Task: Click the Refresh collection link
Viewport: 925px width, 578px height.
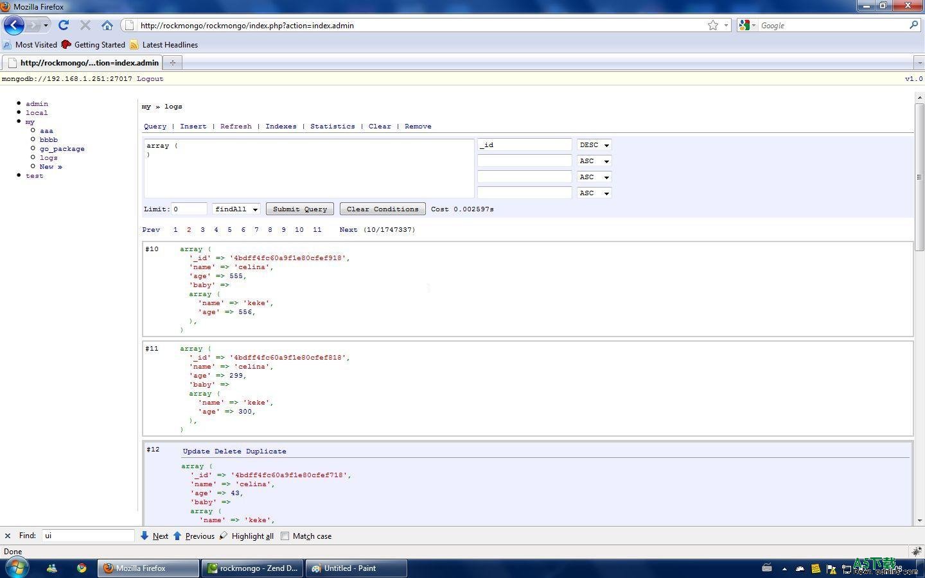Action: (236, 127)
